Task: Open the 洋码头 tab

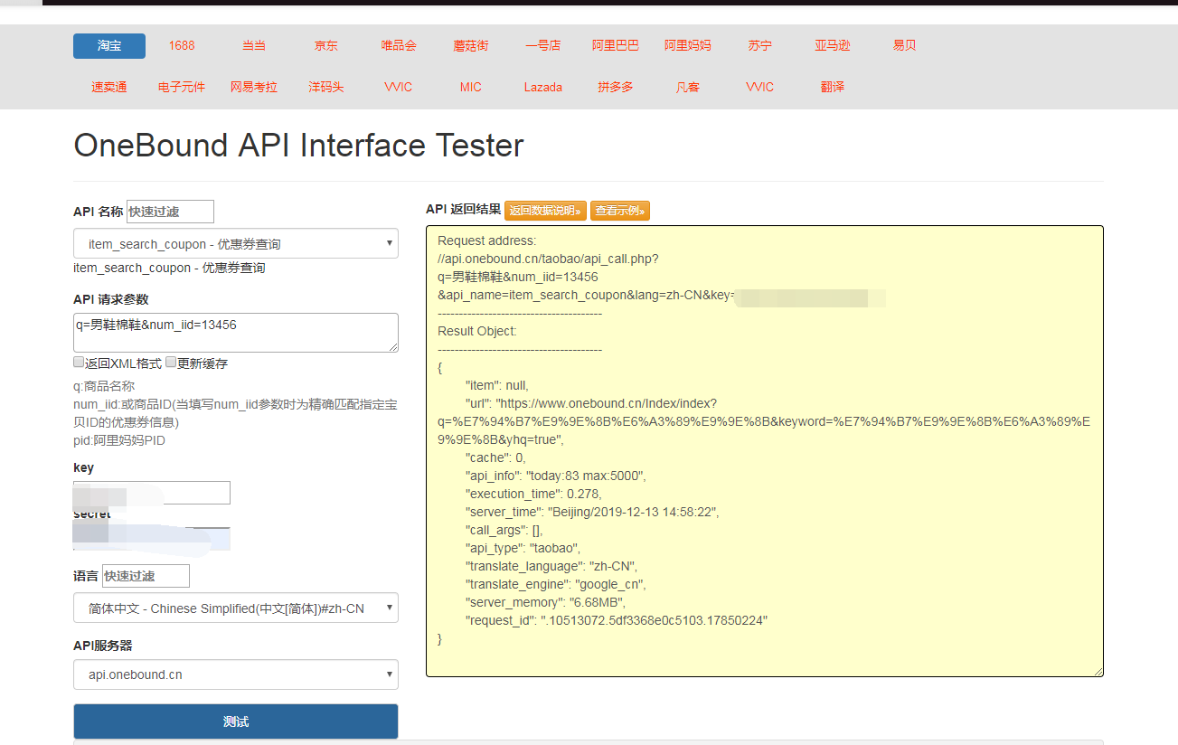Action: (x=326, y=87)
